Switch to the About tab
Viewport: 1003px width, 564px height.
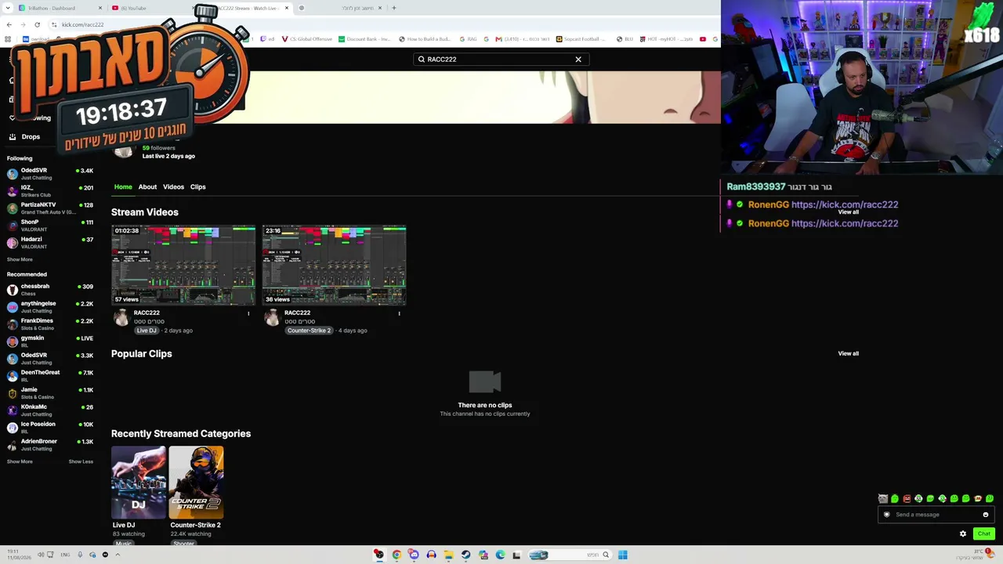147,187
